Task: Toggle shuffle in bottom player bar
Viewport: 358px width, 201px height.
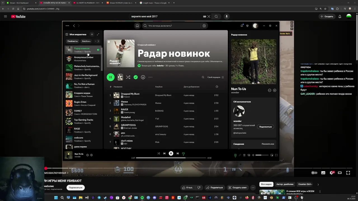Action: tap(159, 153)
